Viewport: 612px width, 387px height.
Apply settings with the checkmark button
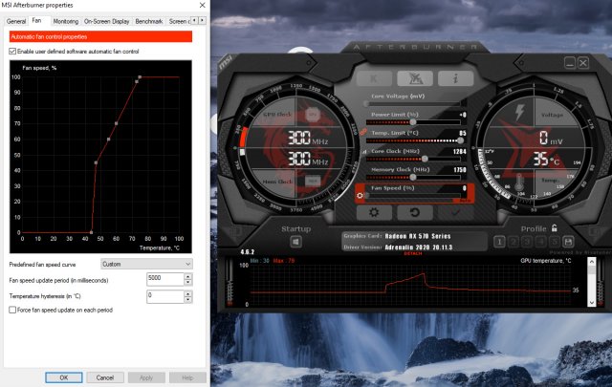click(x=455, y=212)
